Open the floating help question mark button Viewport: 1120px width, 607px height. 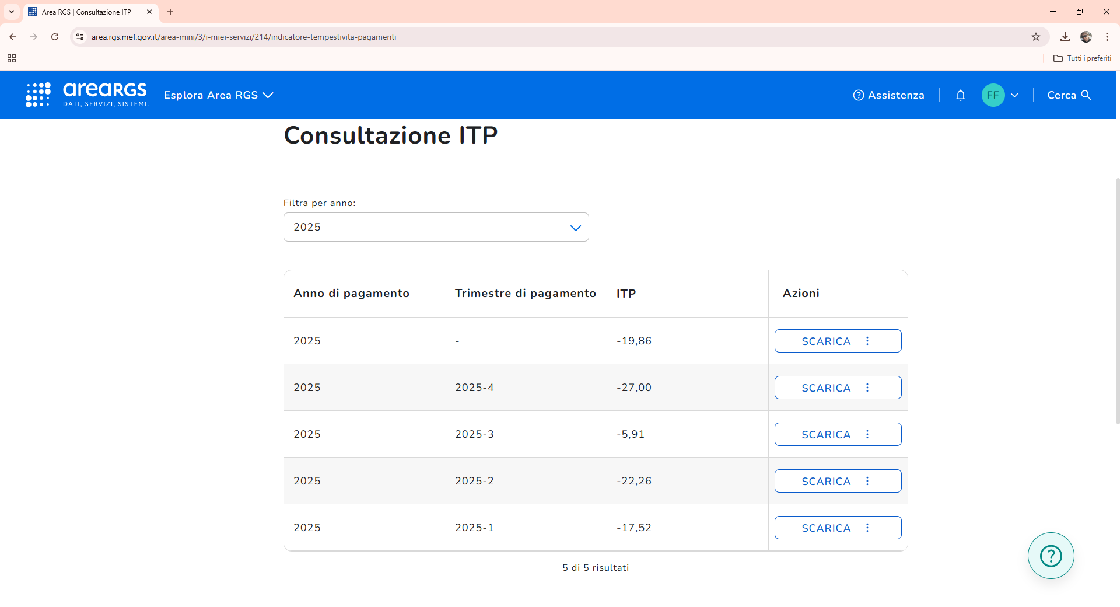(x=1051, y=556)
